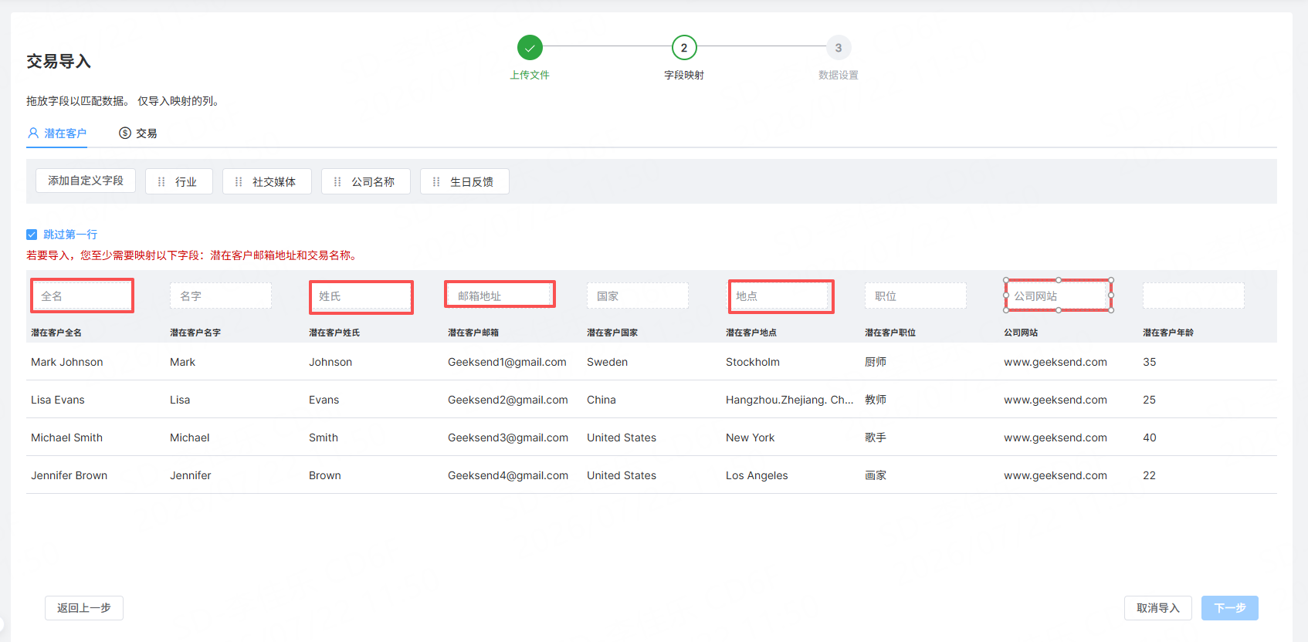This screenshot has height=642, width=1308.
Task: Select the 社交媒体 field chip
Action: (x=267, y=181)
